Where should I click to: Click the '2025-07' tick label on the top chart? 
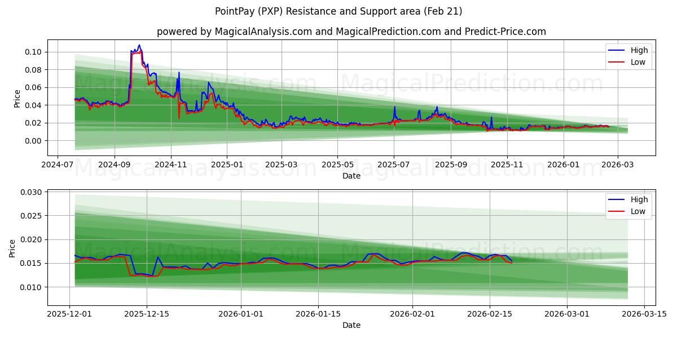(x=394, y=165)
